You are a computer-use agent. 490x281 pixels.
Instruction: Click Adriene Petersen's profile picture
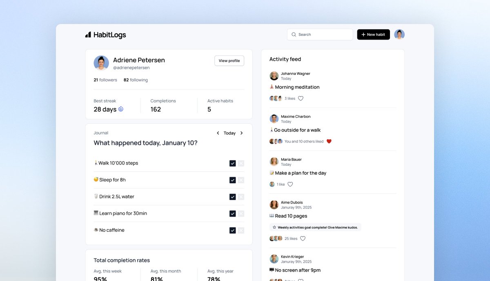101,63
